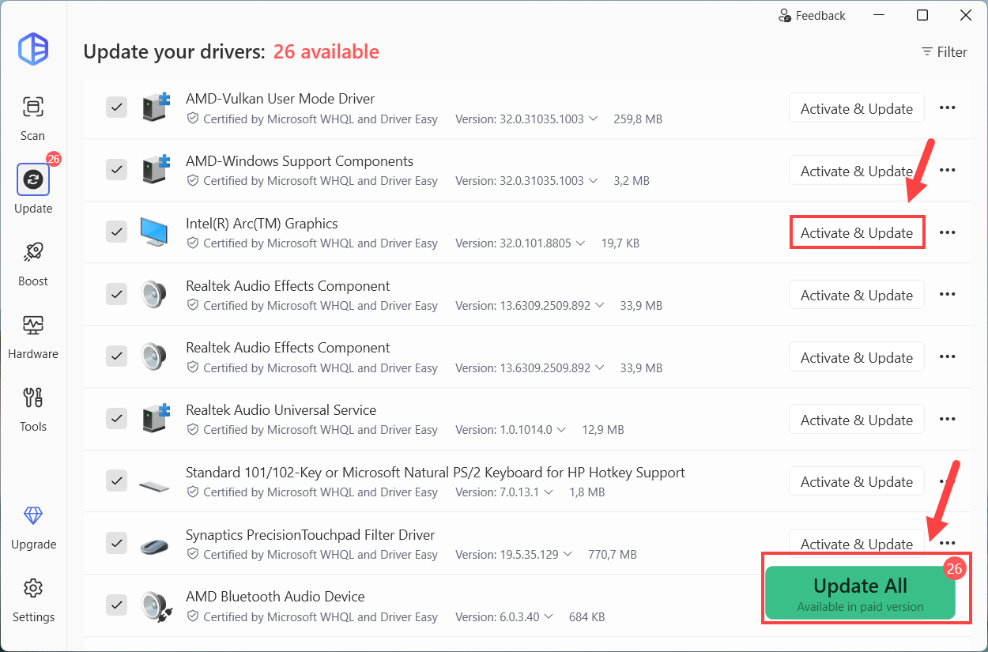This screenshot has height=652, width=988.
Task: Click Activate & Update for Intel Arc Graphics
Action: pyautogui.click(x=857, y=232)
